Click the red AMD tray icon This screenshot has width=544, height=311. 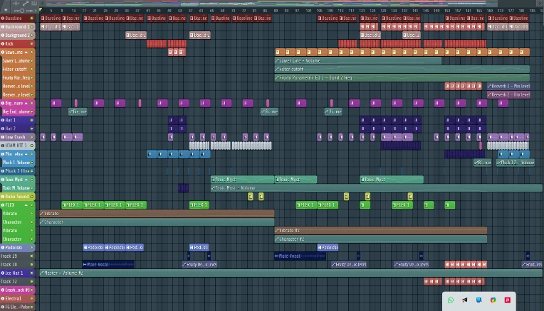507,300
